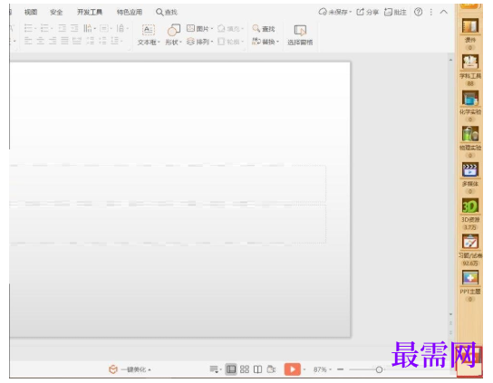
Task: Click the help question mark icon
Action: [418, 12]
